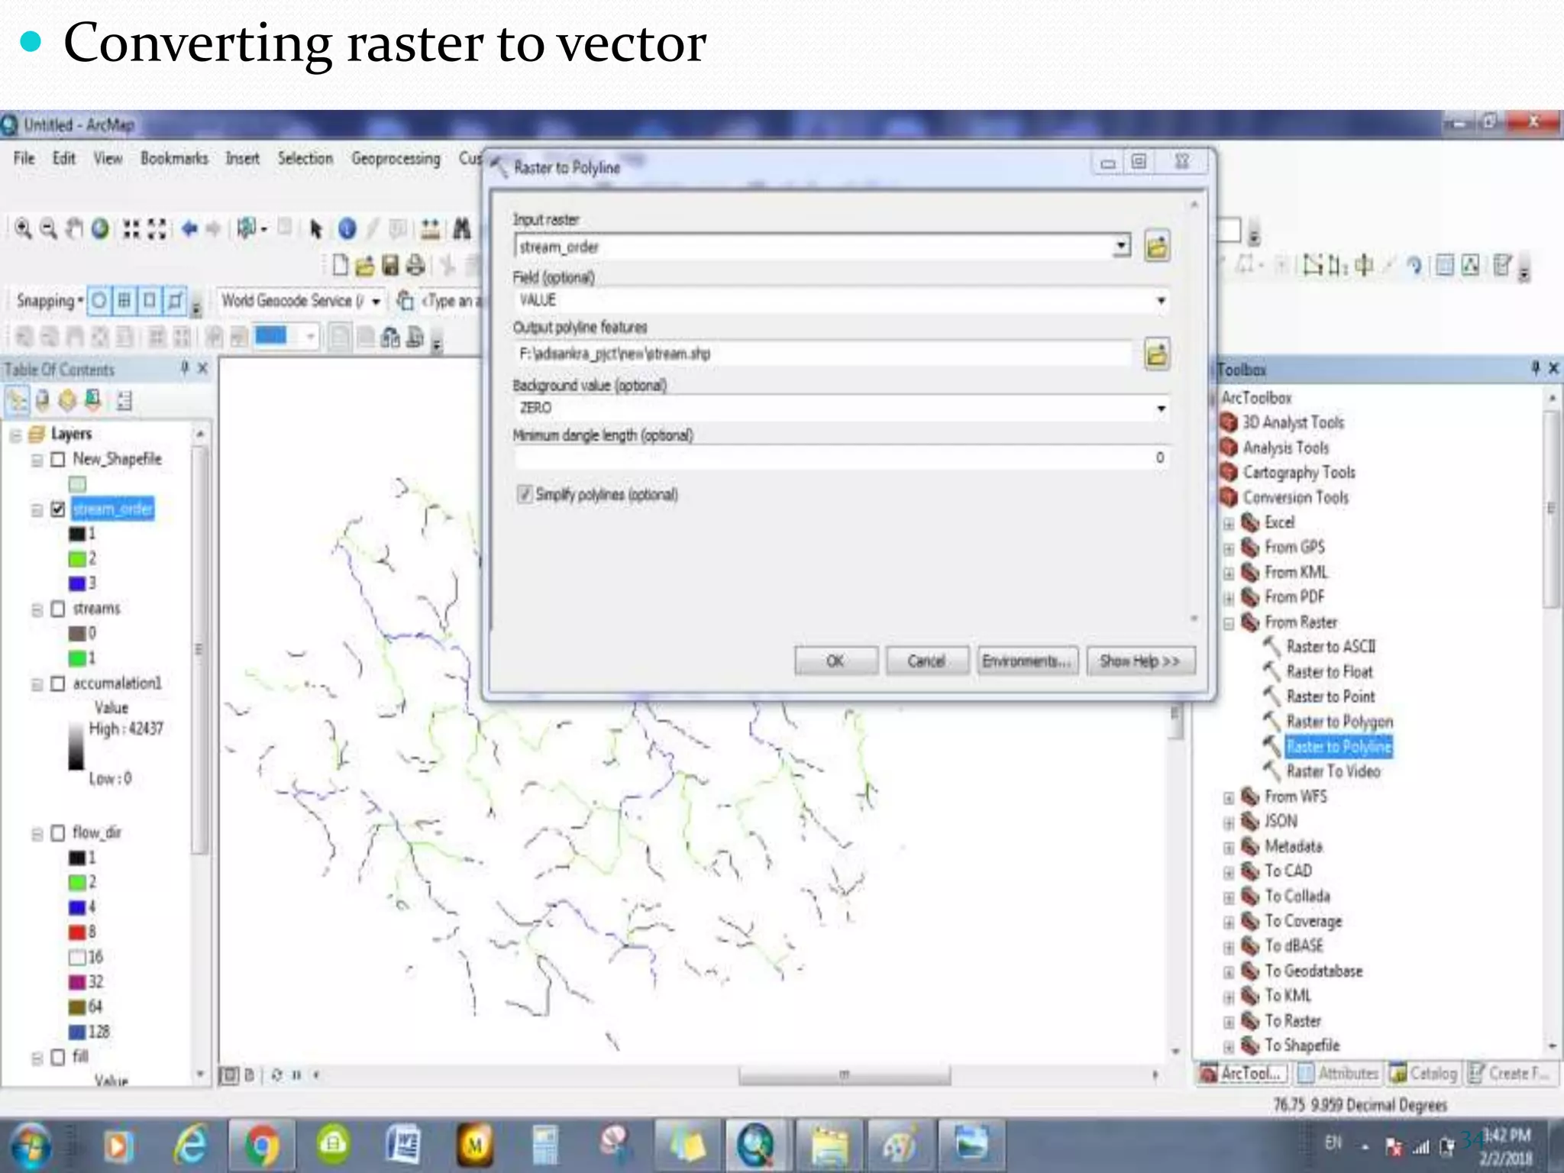Viewport: 1564px width, 1173px height.
Task: Click the Full Extent globe icon
Action: click(x=100, y=228)
